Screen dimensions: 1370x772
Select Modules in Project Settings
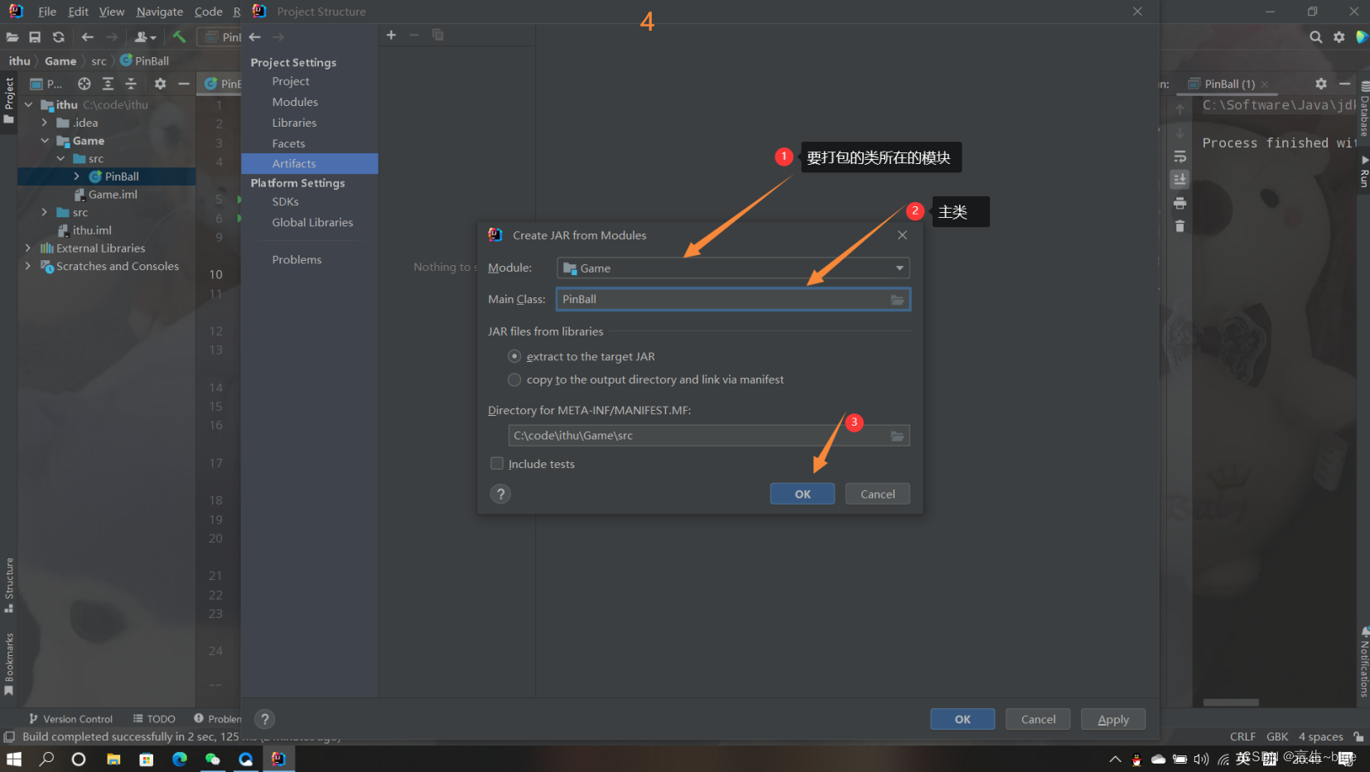(x=295, y=102)
